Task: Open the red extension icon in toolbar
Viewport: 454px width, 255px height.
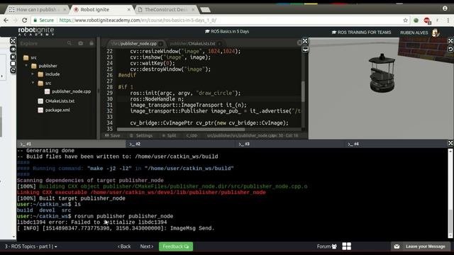Action: 427,21
